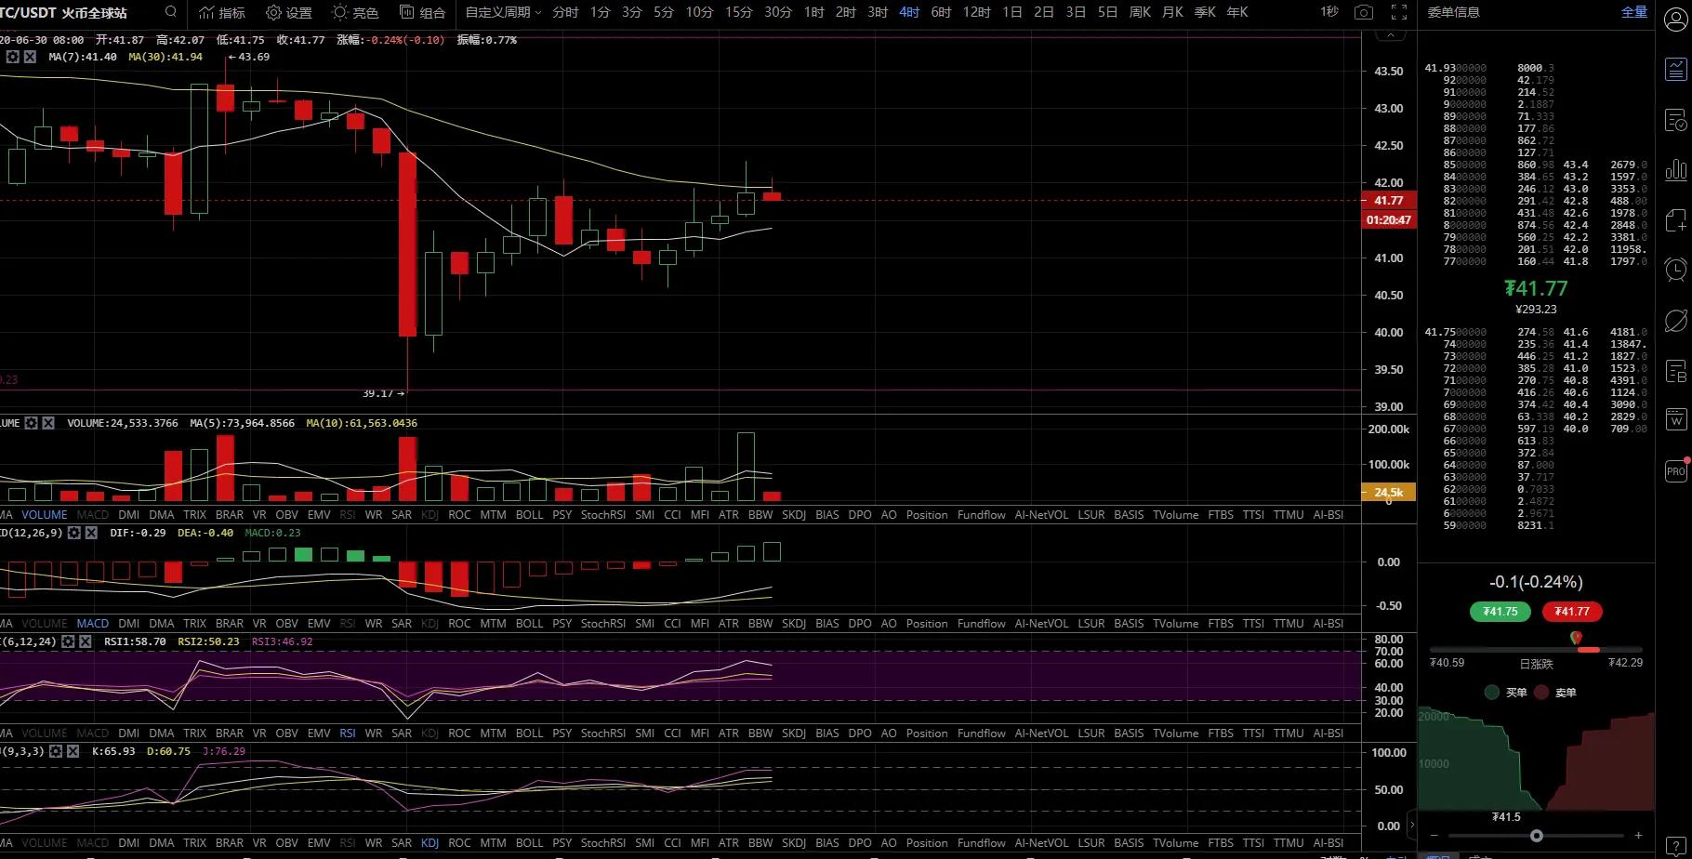Enter fullscreen chart mode
The height and width of the screenshot is (859, 1692).
pyautogui.click(x=1399, y=12)
